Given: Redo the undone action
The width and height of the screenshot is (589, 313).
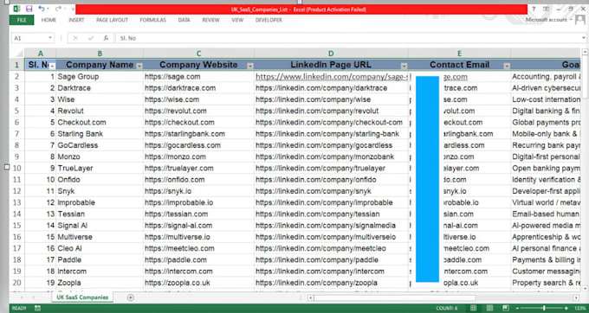Looking at the screenshot, I should pos(58,9).
